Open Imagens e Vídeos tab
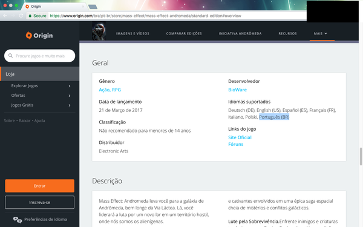The height and width of the screenshot is (227, 363). pyautogui.click(x=132, y=33)
